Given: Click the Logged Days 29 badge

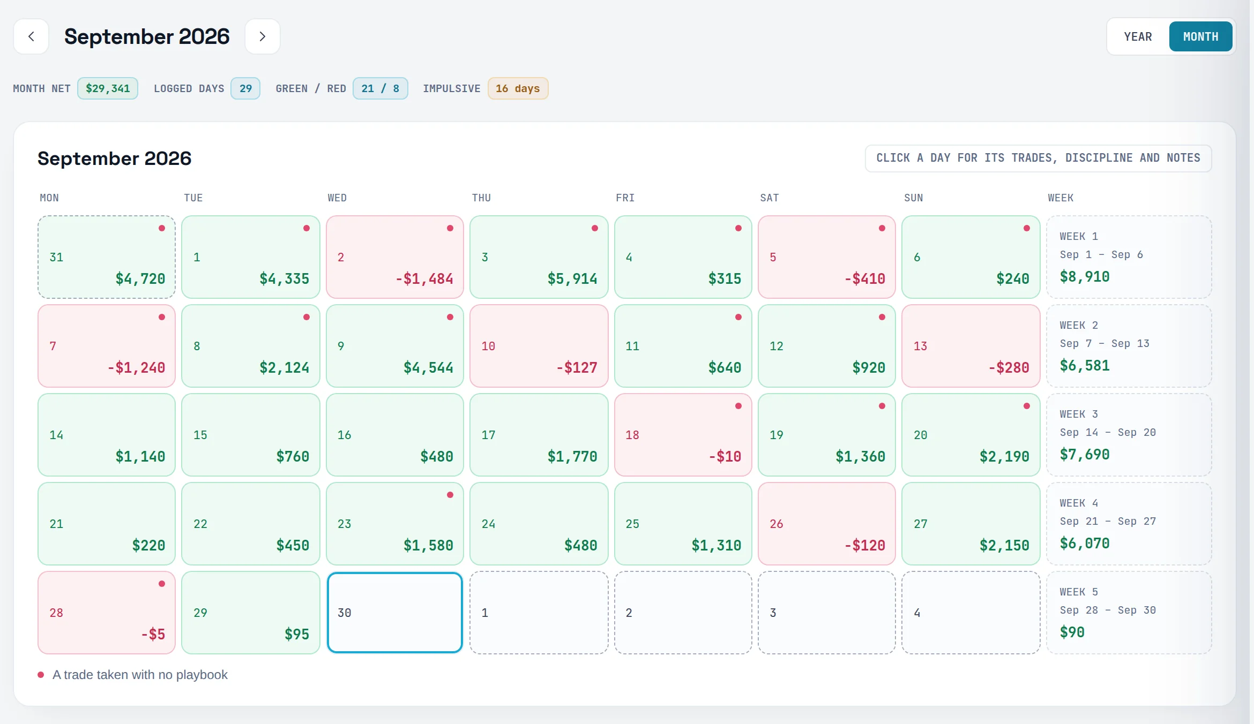Looking at the screenshot, I should pyautogui.click(x=245, y=88).
